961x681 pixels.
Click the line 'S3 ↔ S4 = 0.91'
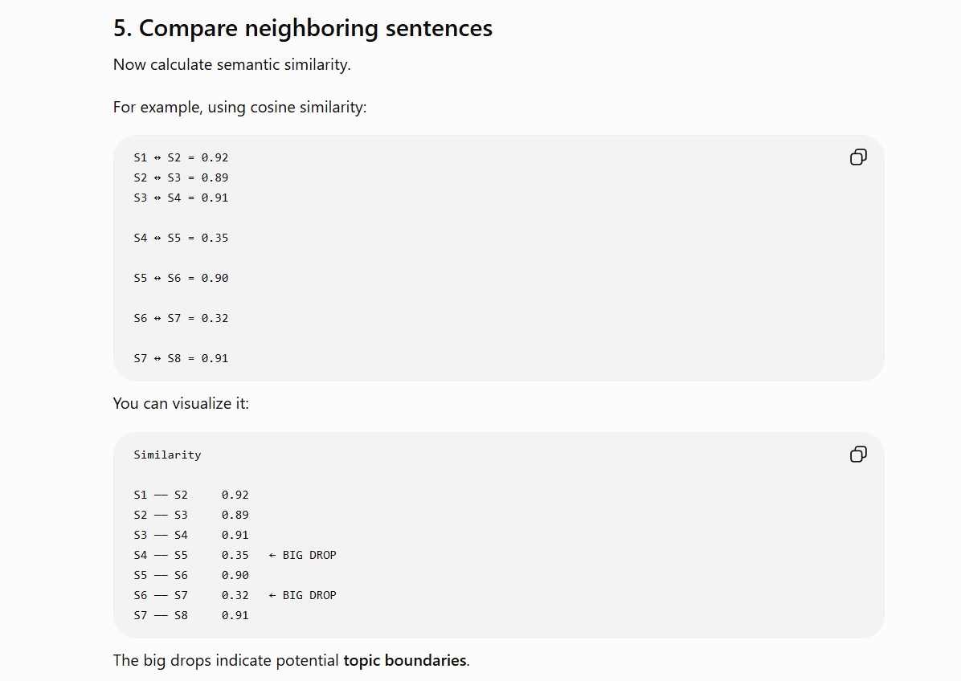click(181, 198)
